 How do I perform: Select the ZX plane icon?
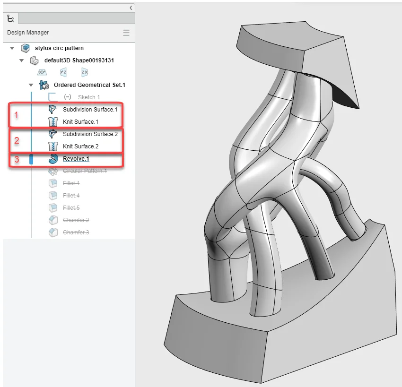click(x=85, y=72)
